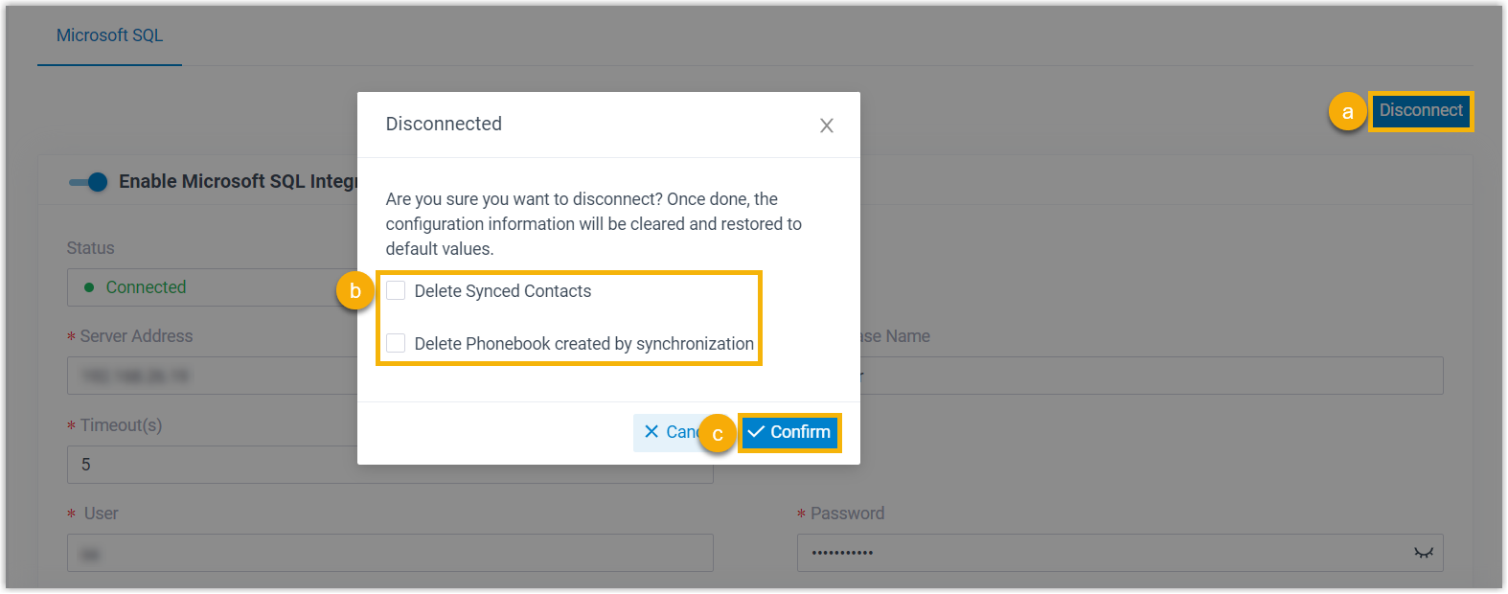
Task: Switch to the Microsoft SQL tab
Action: (x=109, y=35)
